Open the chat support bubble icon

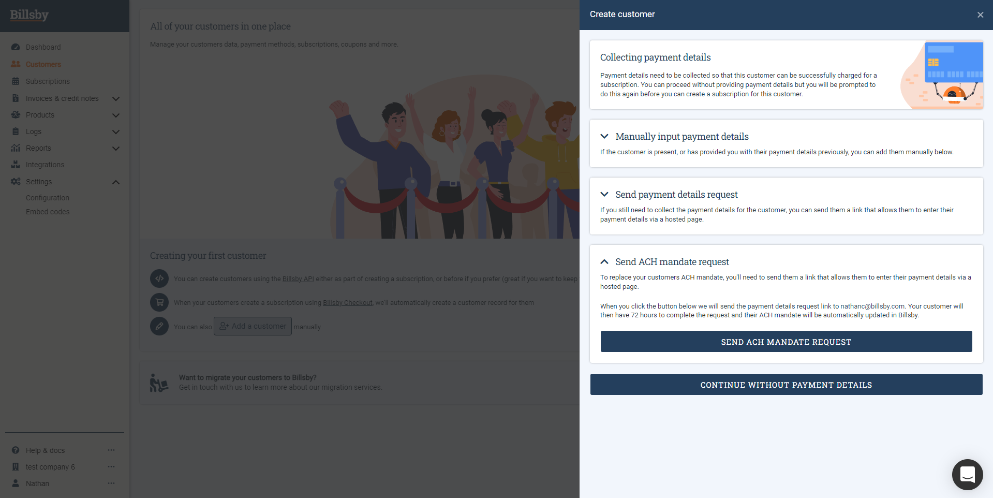(967, 474)
